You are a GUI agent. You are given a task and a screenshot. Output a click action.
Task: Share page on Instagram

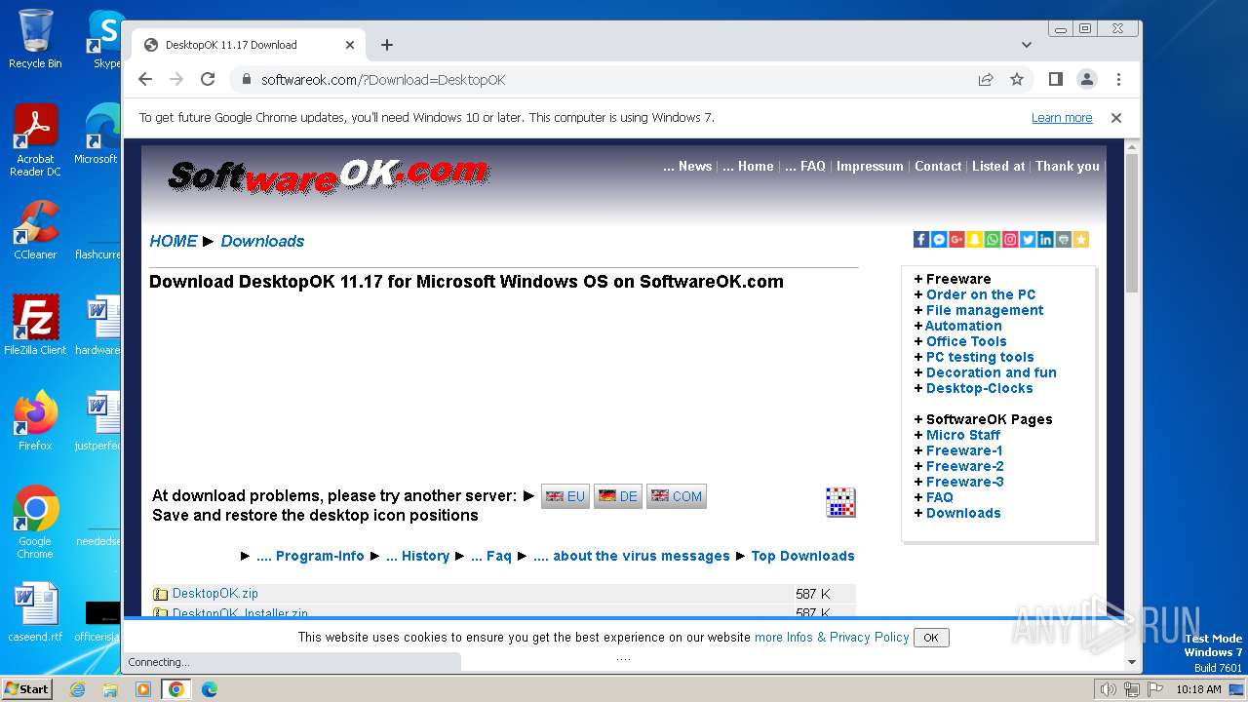click(1010, 240)
